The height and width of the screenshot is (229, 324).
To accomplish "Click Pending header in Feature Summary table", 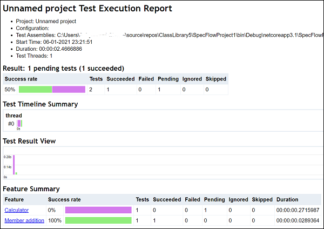I will coord(215,200).
